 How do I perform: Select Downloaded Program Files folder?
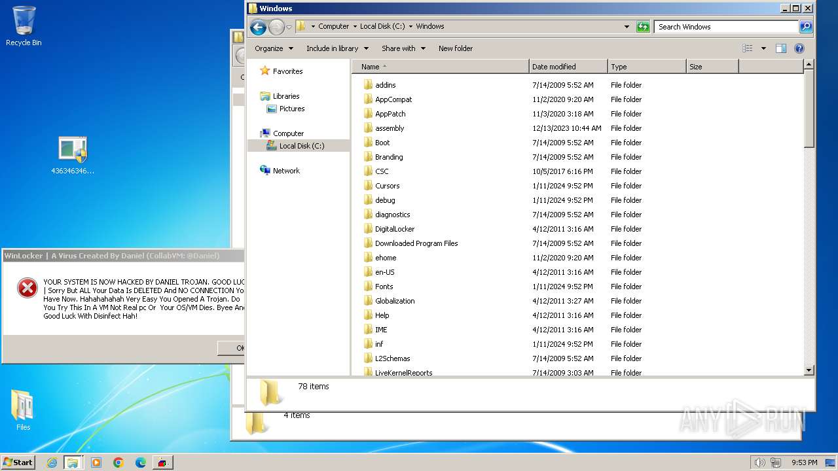(x=416, y=243)
